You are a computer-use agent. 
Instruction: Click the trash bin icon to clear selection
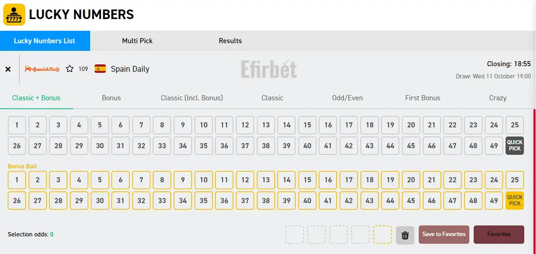coord(405,235)
